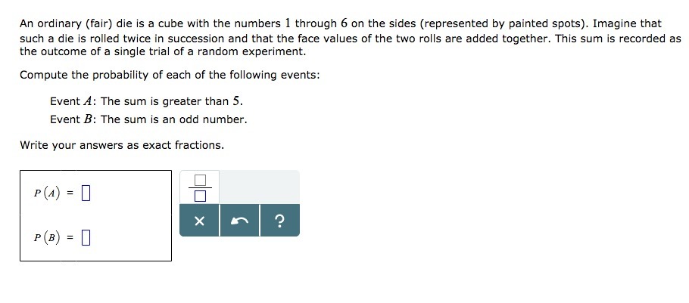689x303 pixels.
Task: Click the 'Event B: The sum is an odd number' line
Action: coord(148,119)
